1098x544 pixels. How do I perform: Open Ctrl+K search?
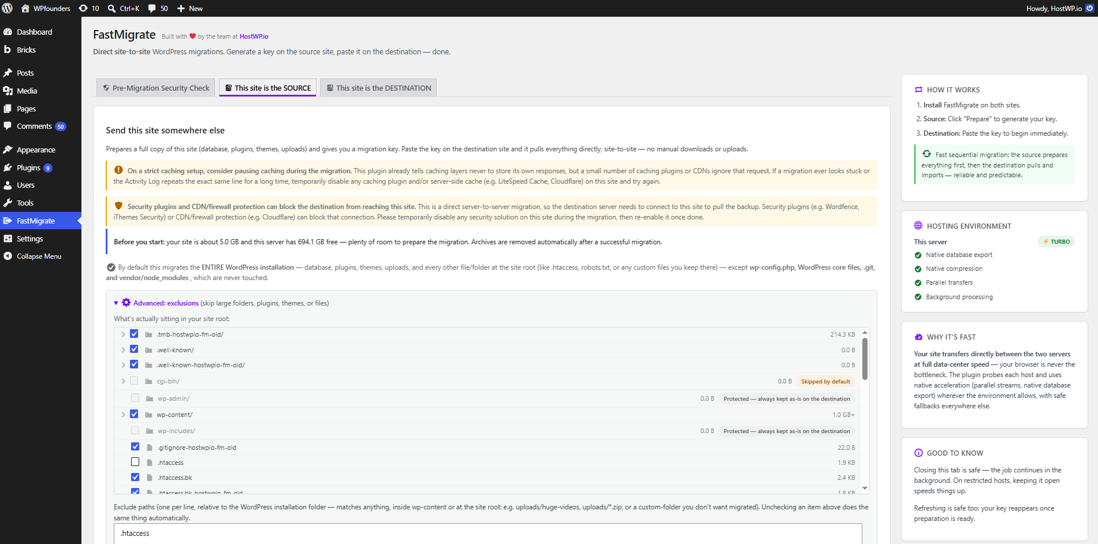(x=124, y=8)
